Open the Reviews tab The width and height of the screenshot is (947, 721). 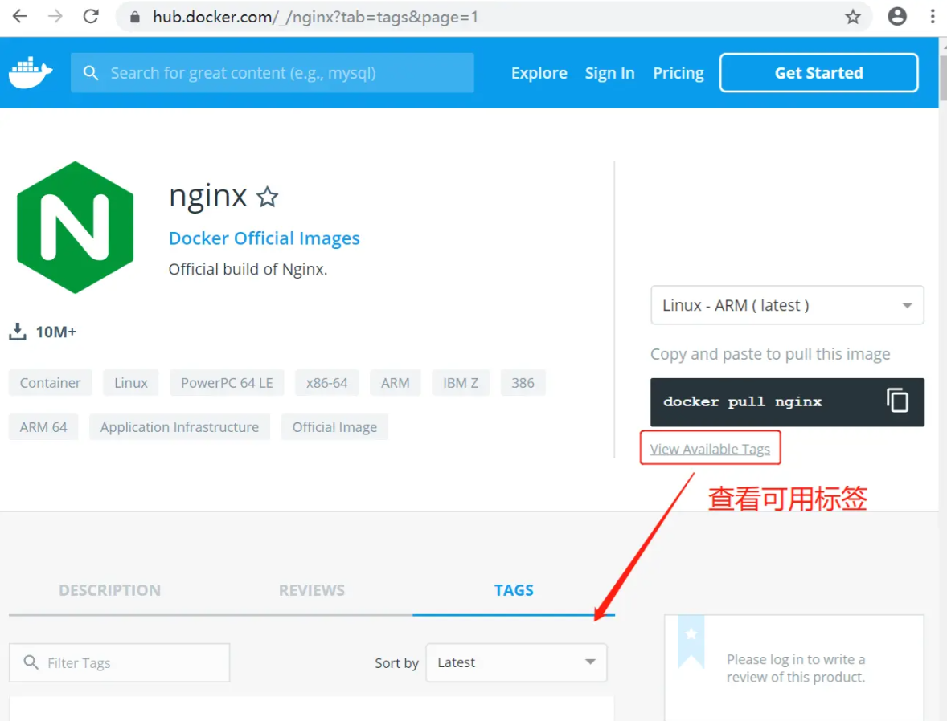pos(312,590)
